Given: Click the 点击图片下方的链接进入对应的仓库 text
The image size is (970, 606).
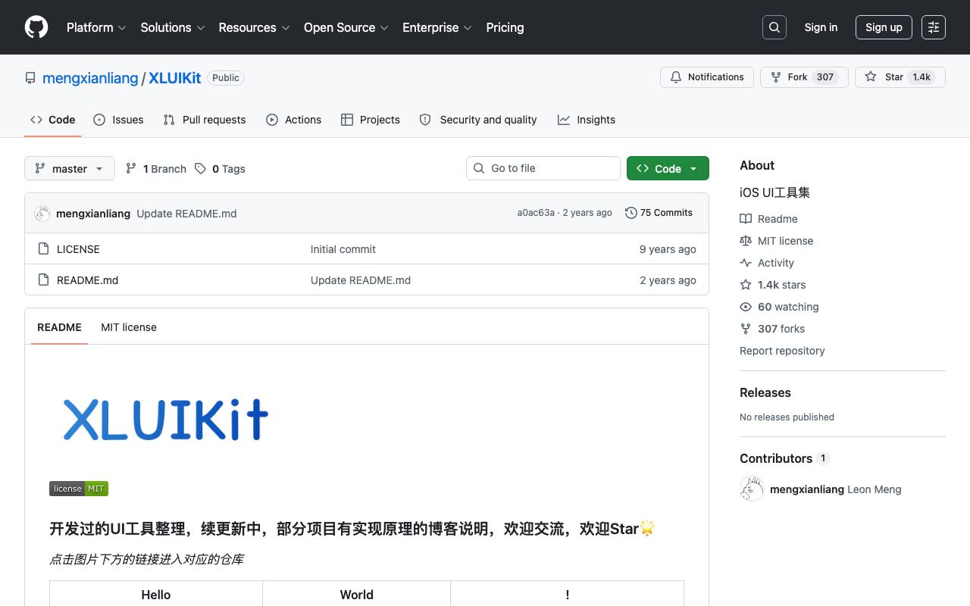Looking at the screenshot, I should pyautogui.click(x=146, y=559).
